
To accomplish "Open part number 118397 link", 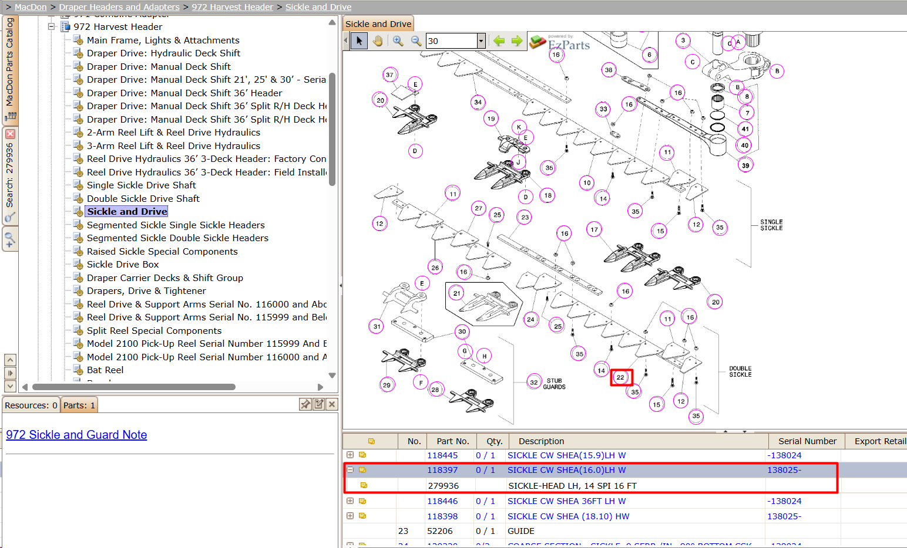I will pos(442,470).
